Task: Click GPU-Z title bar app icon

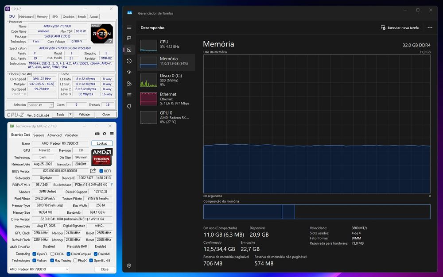Action: tap(12, 126)
